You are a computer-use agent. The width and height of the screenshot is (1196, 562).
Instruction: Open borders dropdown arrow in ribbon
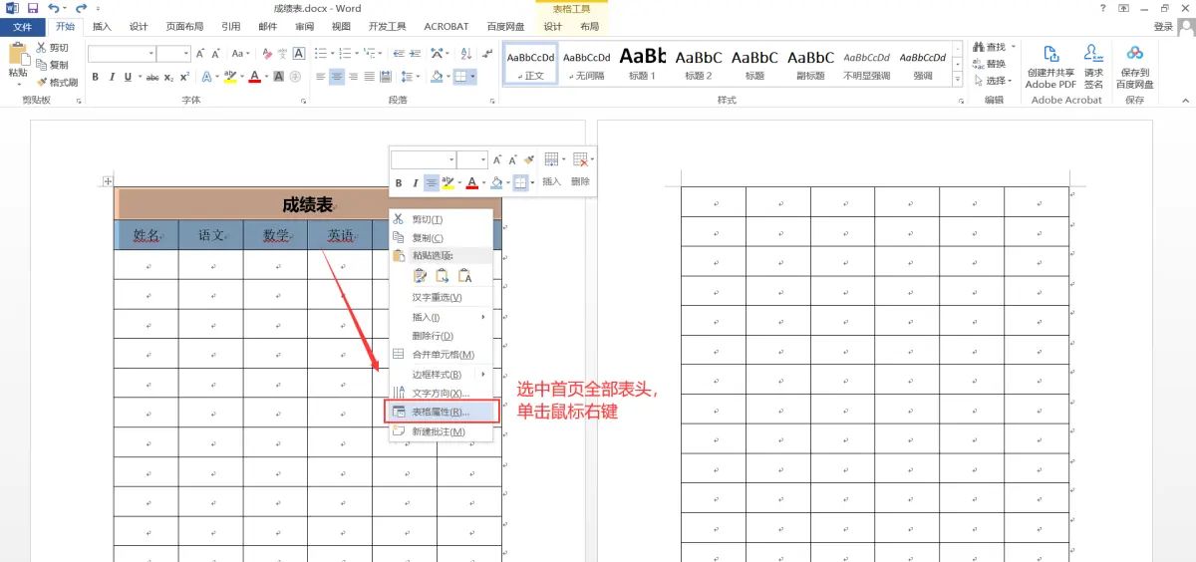tap(472, 77)
